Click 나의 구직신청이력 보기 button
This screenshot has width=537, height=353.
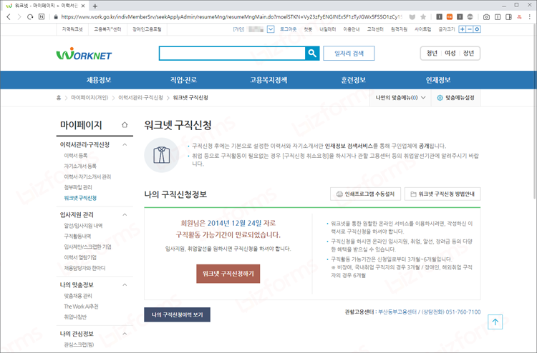177,314
